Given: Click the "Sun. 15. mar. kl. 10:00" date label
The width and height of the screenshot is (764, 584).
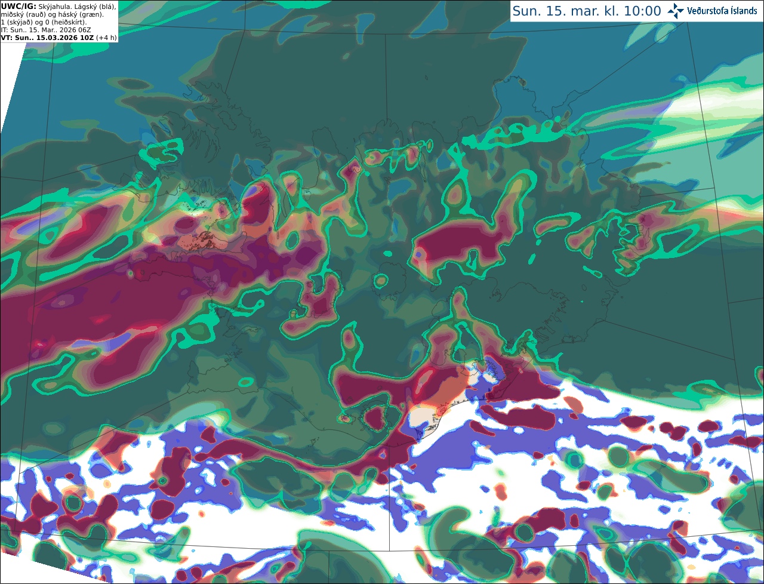Looking at the screenshot, I should click(x=587, y=11).
